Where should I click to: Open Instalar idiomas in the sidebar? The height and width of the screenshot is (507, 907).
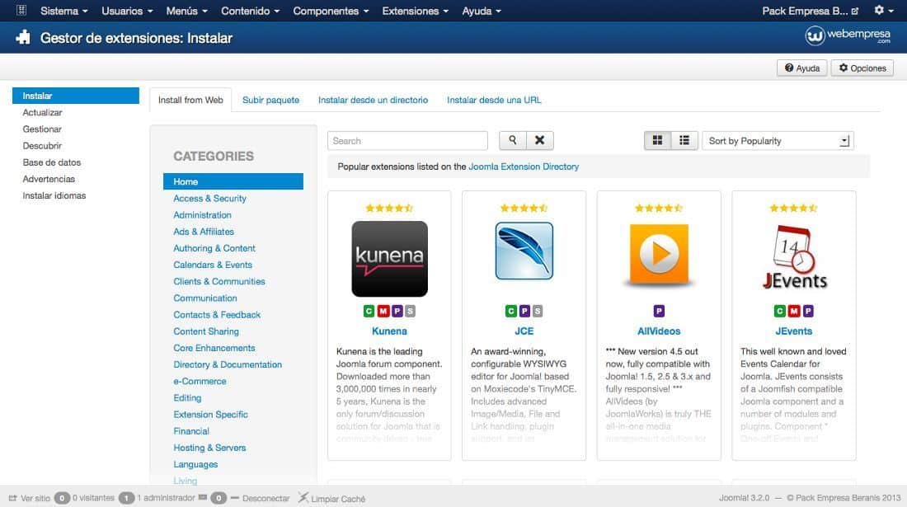tap(54, 196)
